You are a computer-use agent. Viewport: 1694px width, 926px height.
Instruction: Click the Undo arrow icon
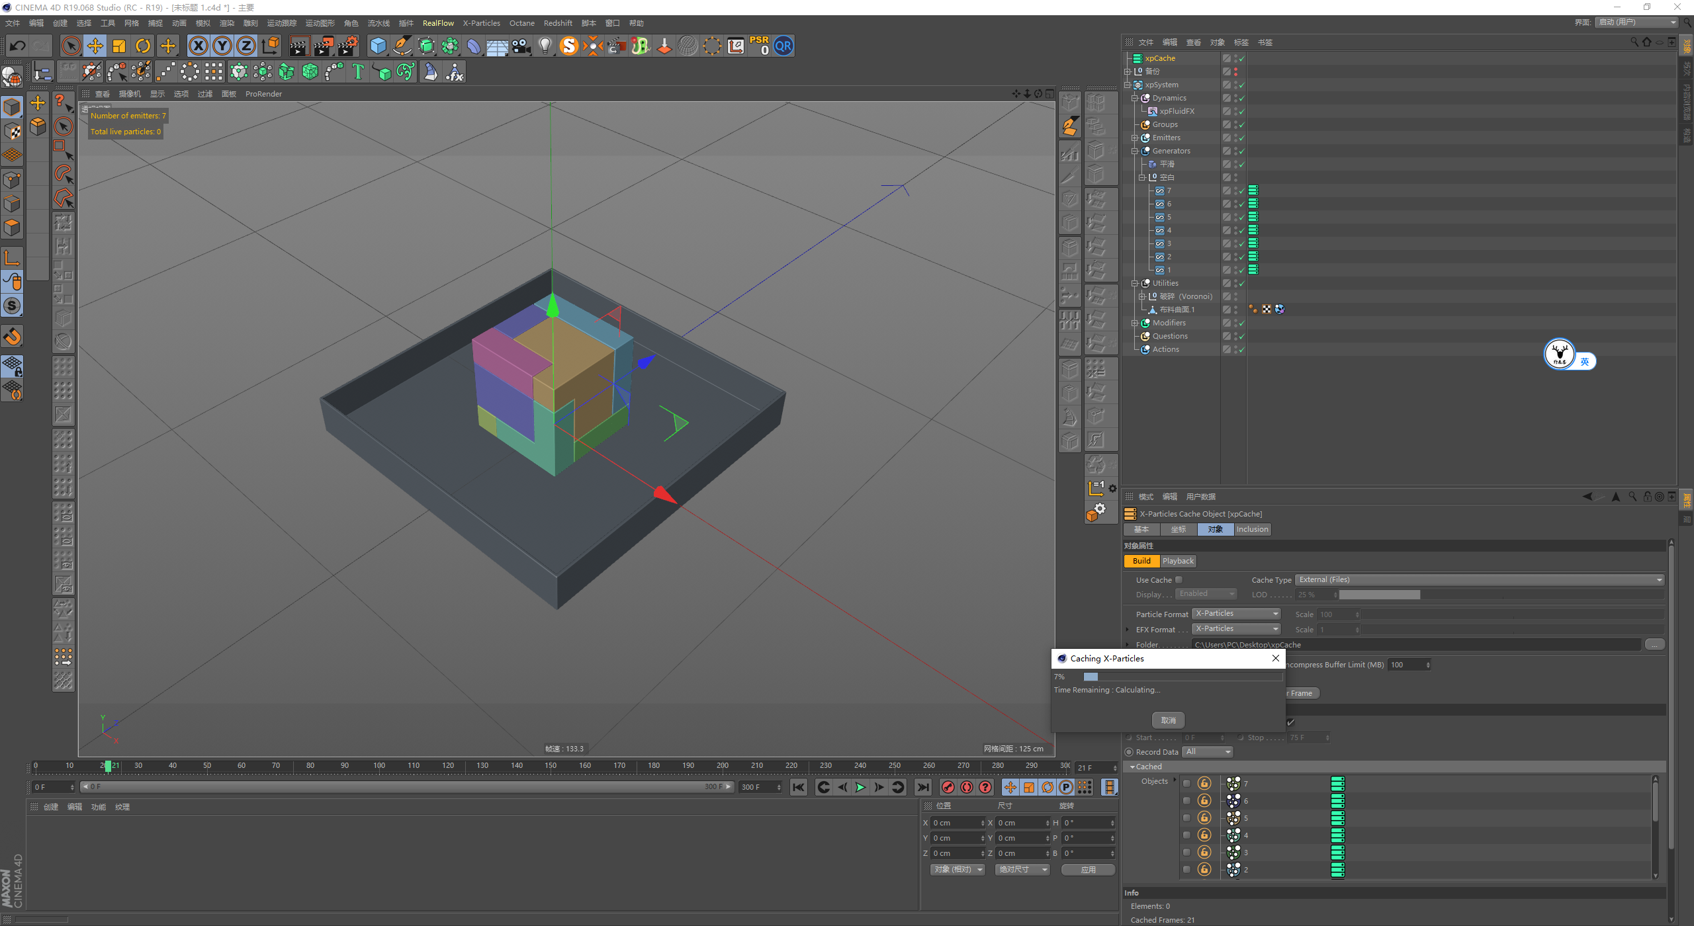[x=18, y=46]
